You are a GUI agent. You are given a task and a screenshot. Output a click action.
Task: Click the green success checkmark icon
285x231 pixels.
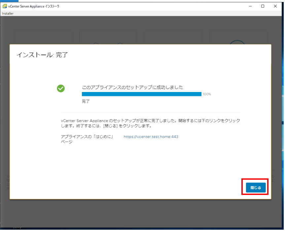[61, 88]
